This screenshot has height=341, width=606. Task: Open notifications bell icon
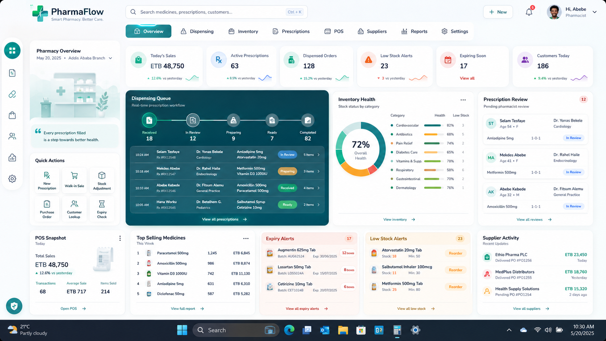click(x=529, y=12)
